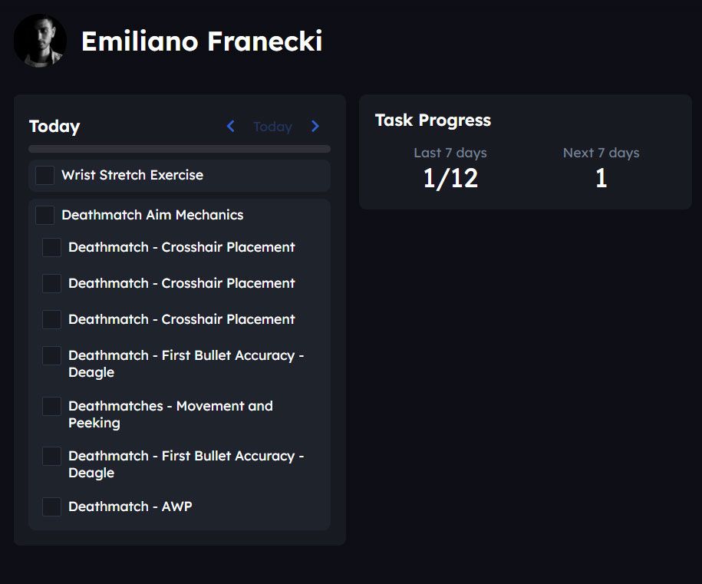This screenshot has width=702, height=584.
Task: Check the first Crosshair Placement checkbox
Action: pos(51,247)
